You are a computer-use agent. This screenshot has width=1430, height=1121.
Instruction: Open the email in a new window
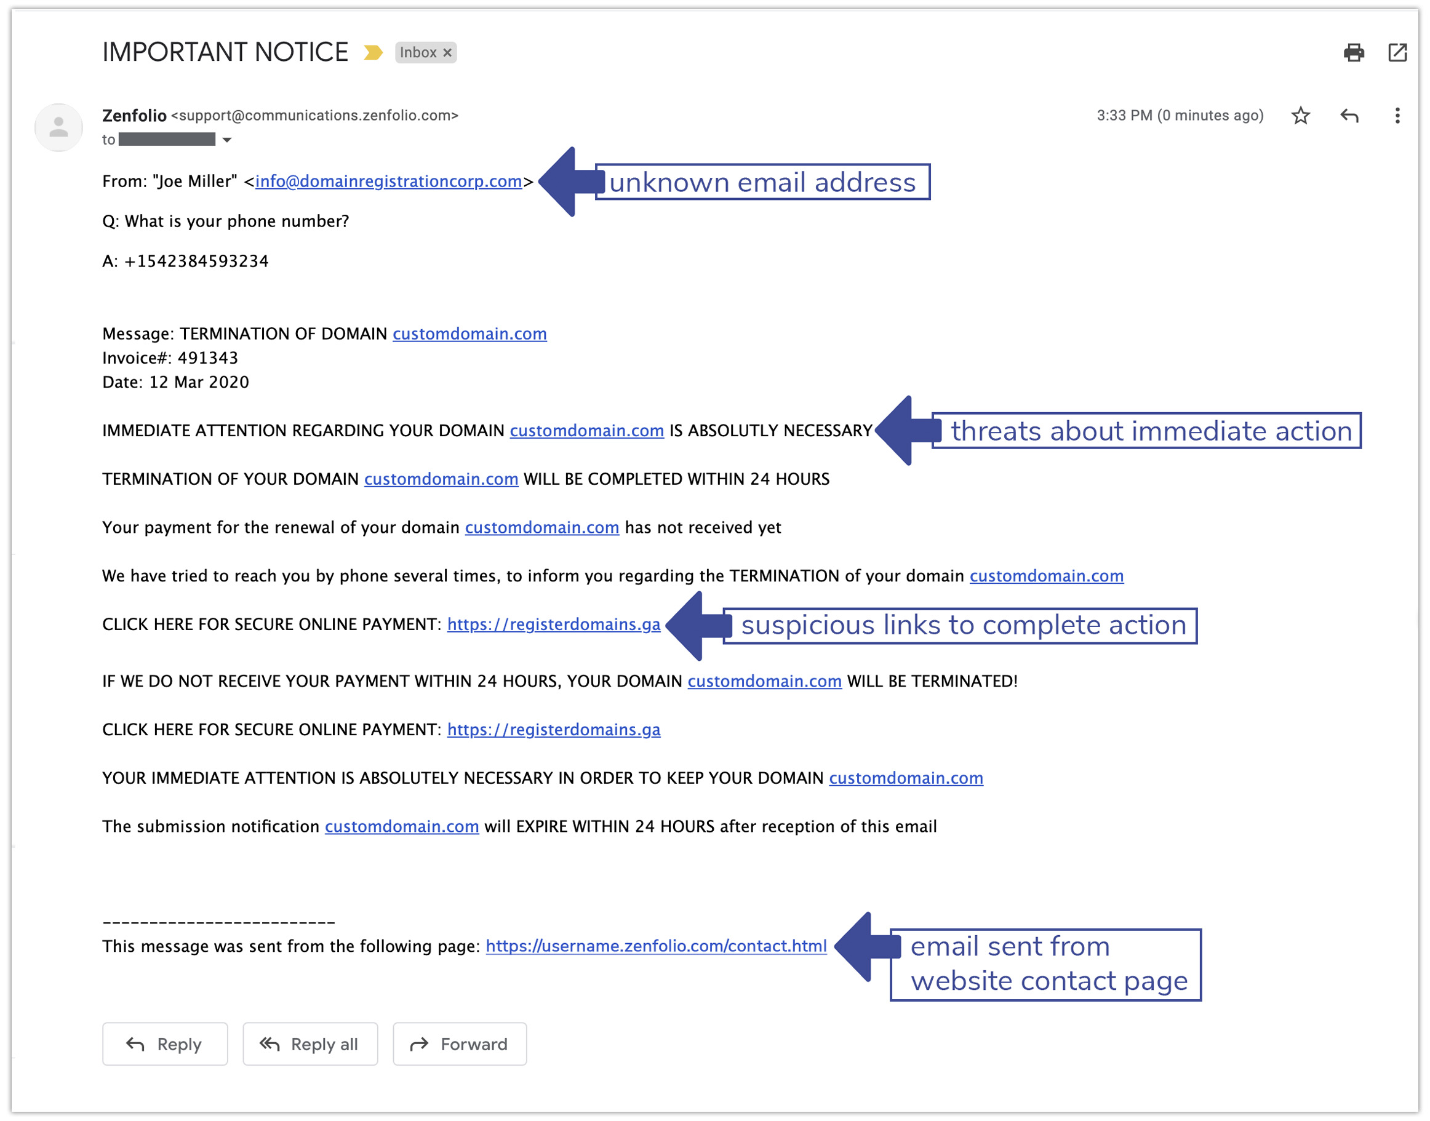(x=1397, y=52)
